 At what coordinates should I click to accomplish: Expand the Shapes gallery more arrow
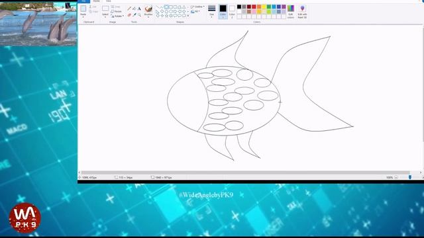point(188,16)
